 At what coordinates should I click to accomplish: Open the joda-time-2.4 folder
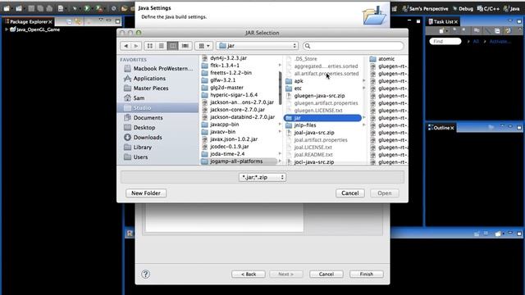pyautogui.click(x=227, y=154)
